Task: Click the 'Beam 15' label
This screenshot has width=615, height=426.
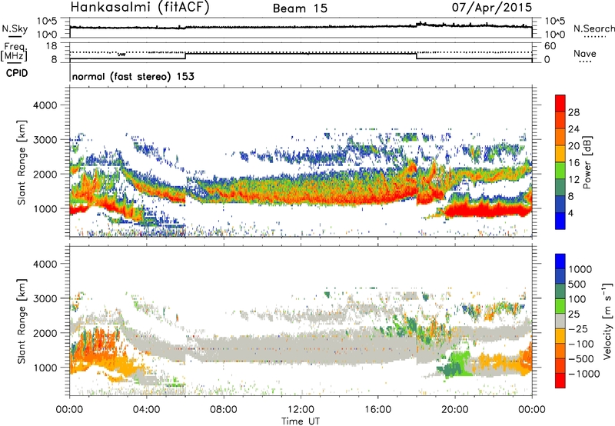Action: tap(300, 8)
